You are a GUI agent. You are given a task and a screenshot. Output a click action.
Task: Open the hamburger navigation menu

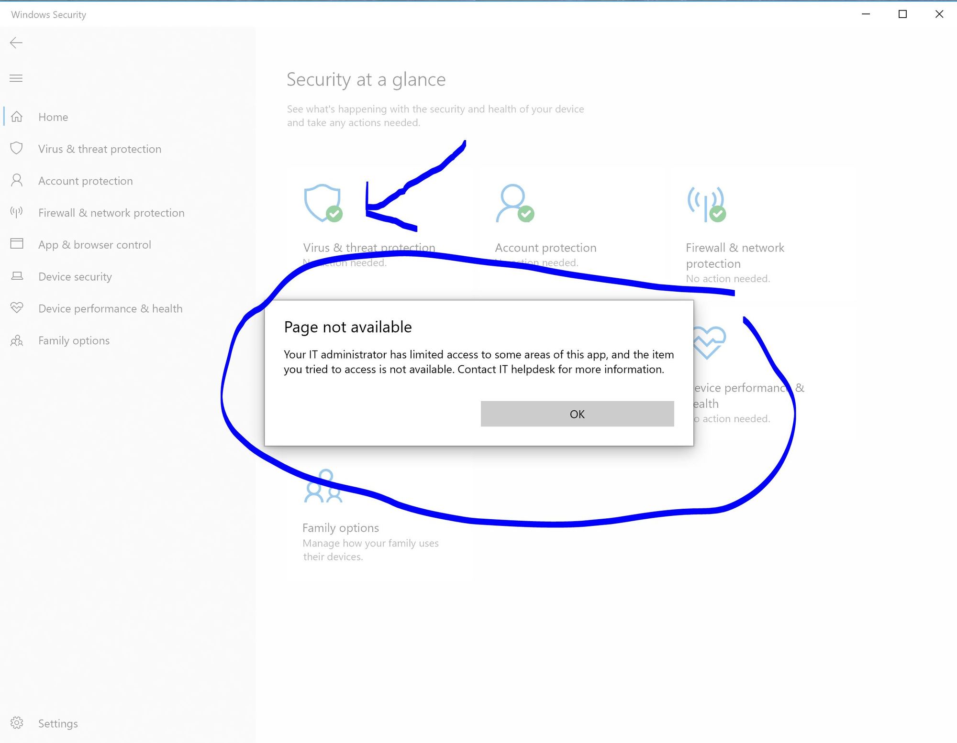[x=16, y=78]
